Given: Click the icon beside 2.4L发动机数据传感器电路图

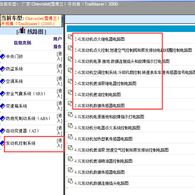Looking at the screenshot, I should [x=70, y=104].
